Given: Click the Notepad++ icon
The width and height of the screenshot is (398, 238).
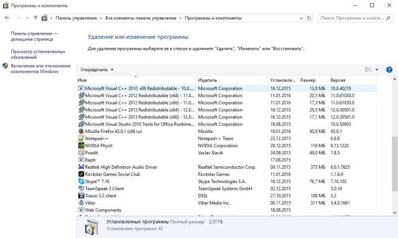Looking at the screenshot, I should pyautogui.click(x=81, y=138).
